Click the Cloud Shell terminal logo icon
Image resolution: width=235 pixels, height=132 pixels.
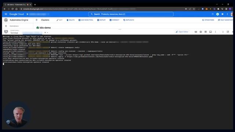point(6,32)
